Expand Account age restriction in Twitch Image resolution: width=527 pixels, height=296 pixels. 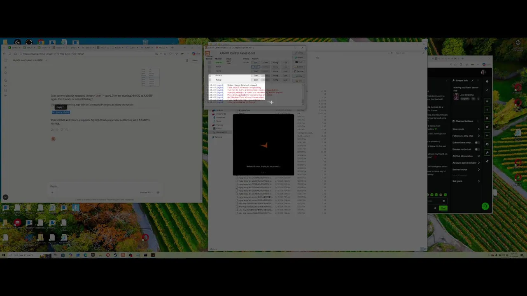pos(479,163)
